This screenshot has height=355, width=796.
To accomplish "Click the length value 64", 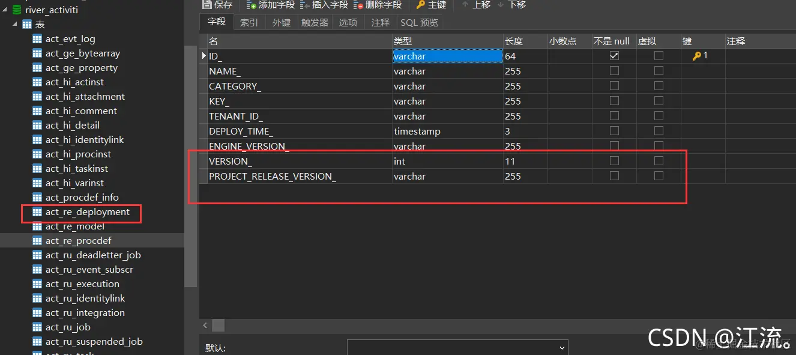I will coord(510,56).
